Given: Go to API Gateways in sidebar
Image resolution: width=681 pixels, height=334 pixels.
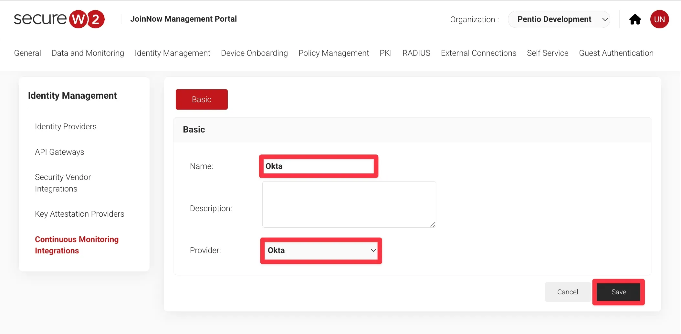Looking at the screenshot, I should tap(59, 152).
